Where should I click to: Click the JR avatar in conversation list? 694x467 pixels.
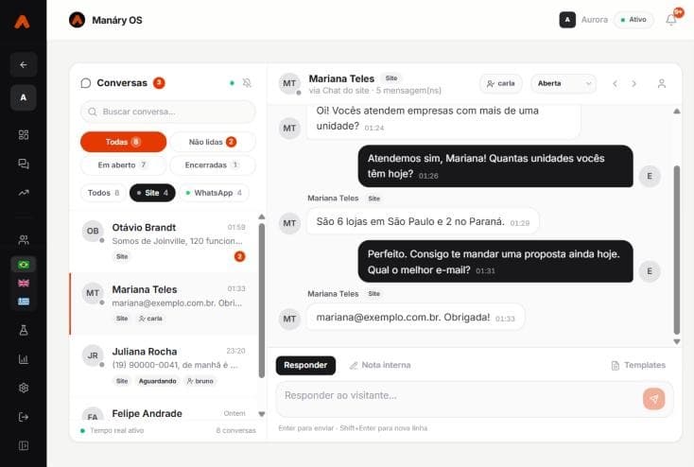[x=93, y=355]
